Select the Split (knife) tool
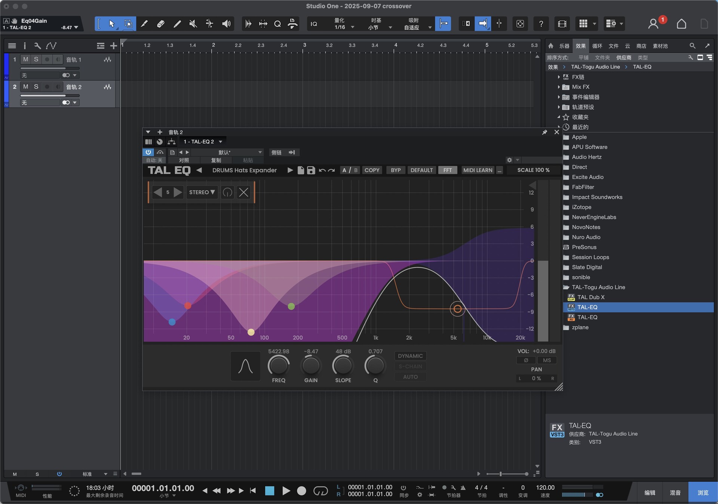 coord(144,24)
